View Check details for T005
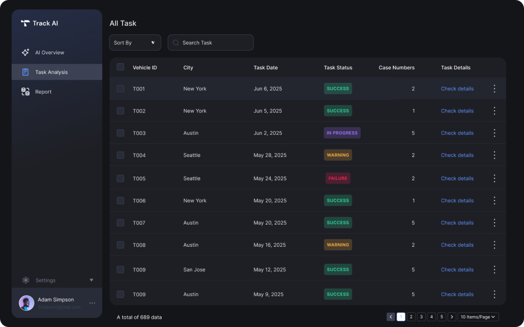 (x=457, y=178)
